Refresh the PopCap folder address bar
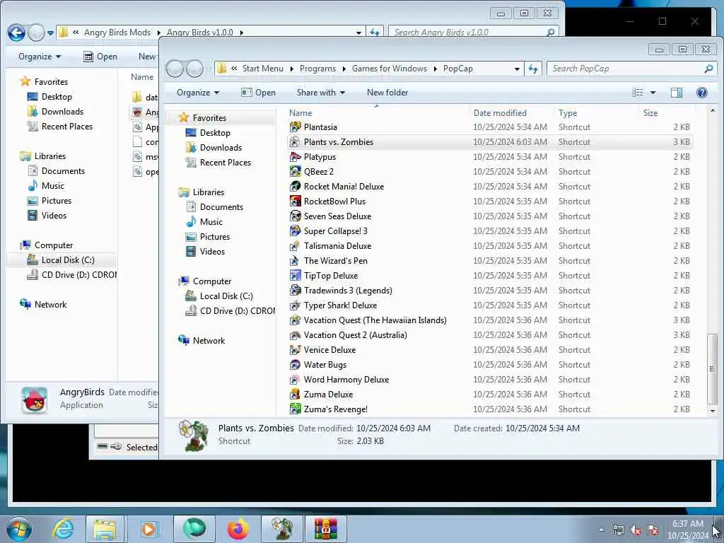Viewport: 724px width, 543px height. [x=533, y=69]
